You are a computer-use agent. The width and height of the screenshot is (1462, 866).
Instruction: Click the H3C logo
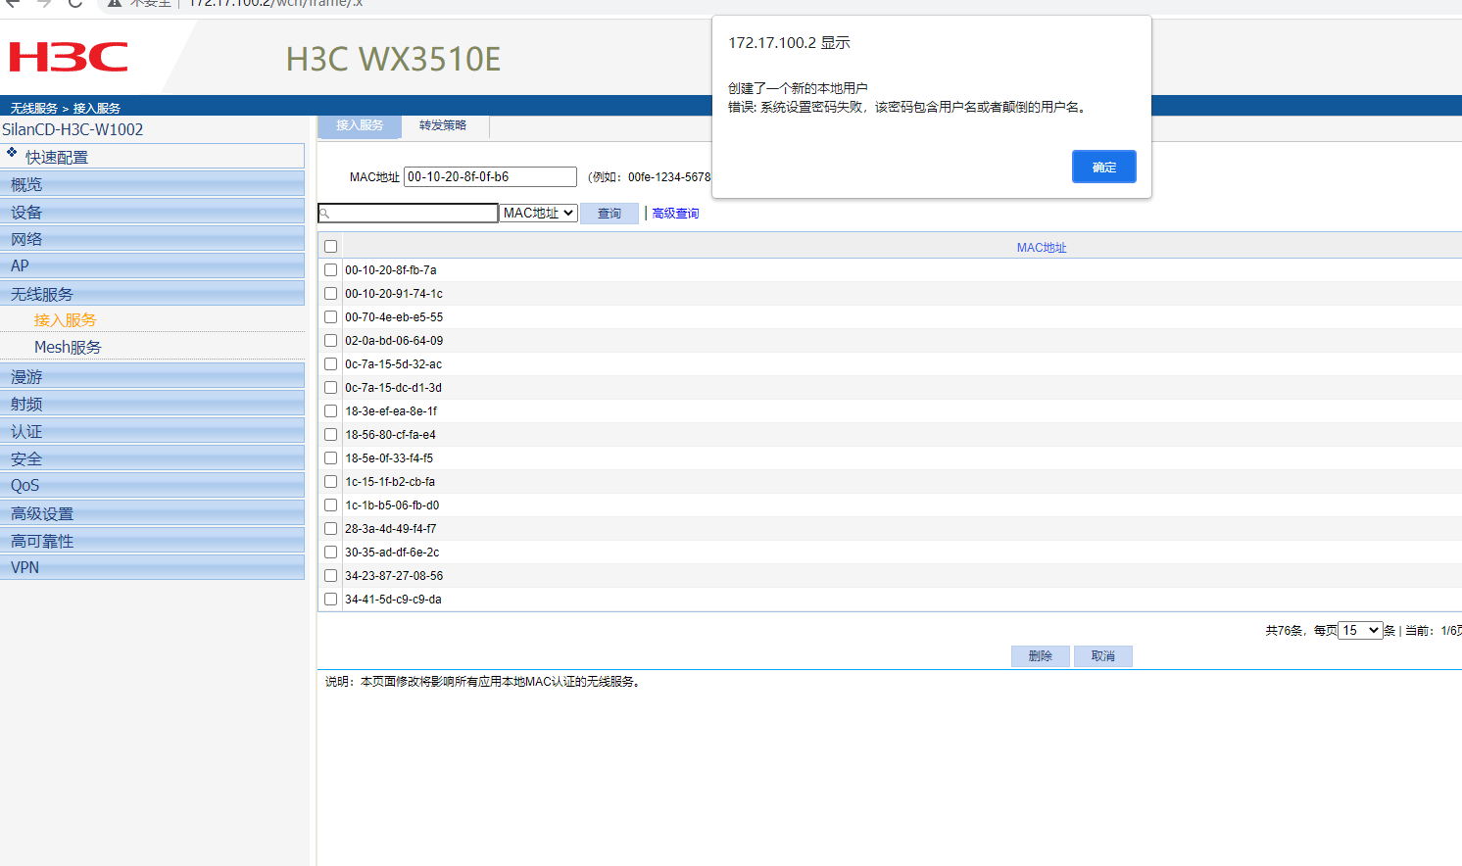[x=69, y=57]
